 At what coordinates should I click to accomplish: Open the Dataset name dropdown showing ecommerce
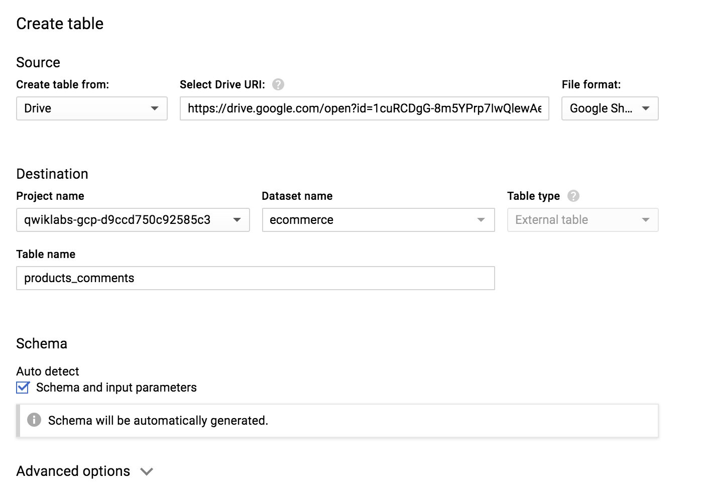[x=378, y=220]
